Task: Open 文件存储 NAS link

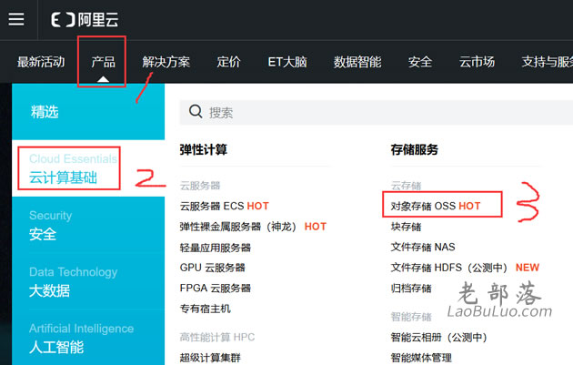Action: pos(423,248)
